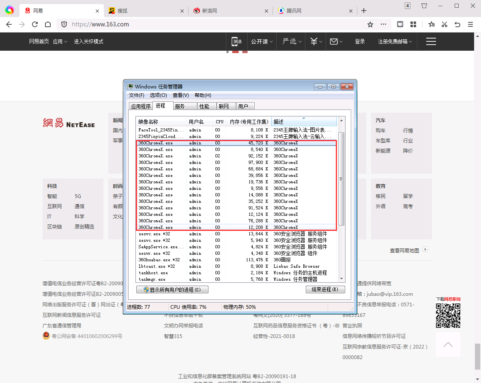Screen dimensions: 481x383
Task: Switch to the 应用程序 tab
Action: tap(141, 106)
